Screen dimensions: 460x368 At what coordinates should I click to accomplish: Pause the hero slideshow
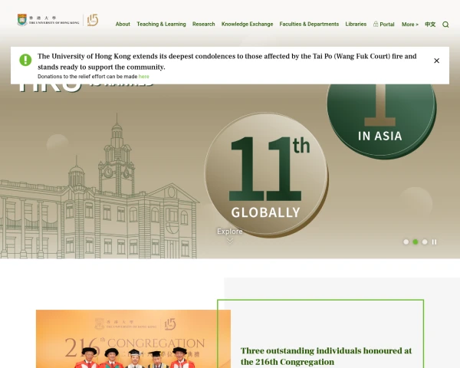pos(434,242)
